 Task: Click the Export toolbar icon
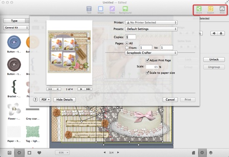(x=210, y=9)
